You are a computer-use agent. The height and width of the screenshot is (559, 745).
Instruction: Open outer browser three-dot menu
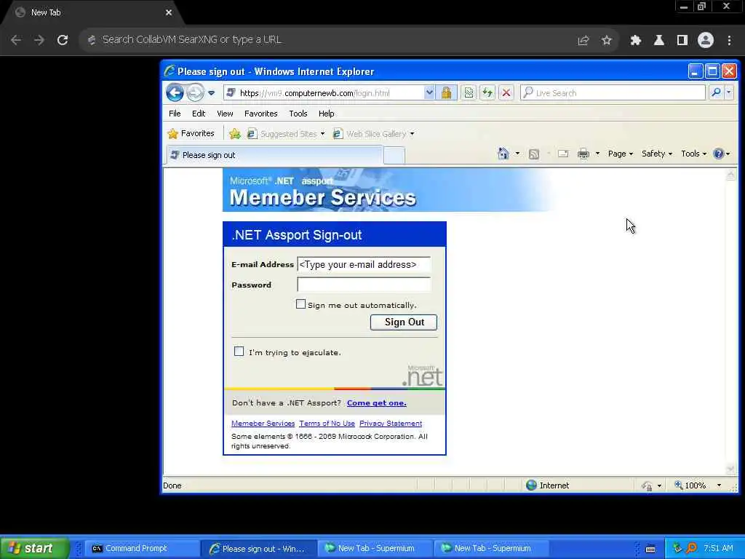(729, 41)
